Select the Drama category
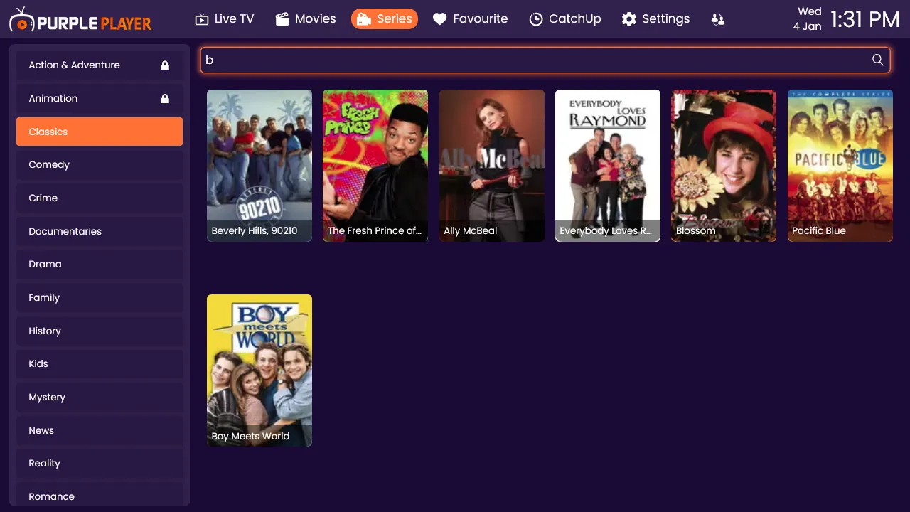This screenshot has width=910, height=512. pyautogui.click(x=100, y=265)
